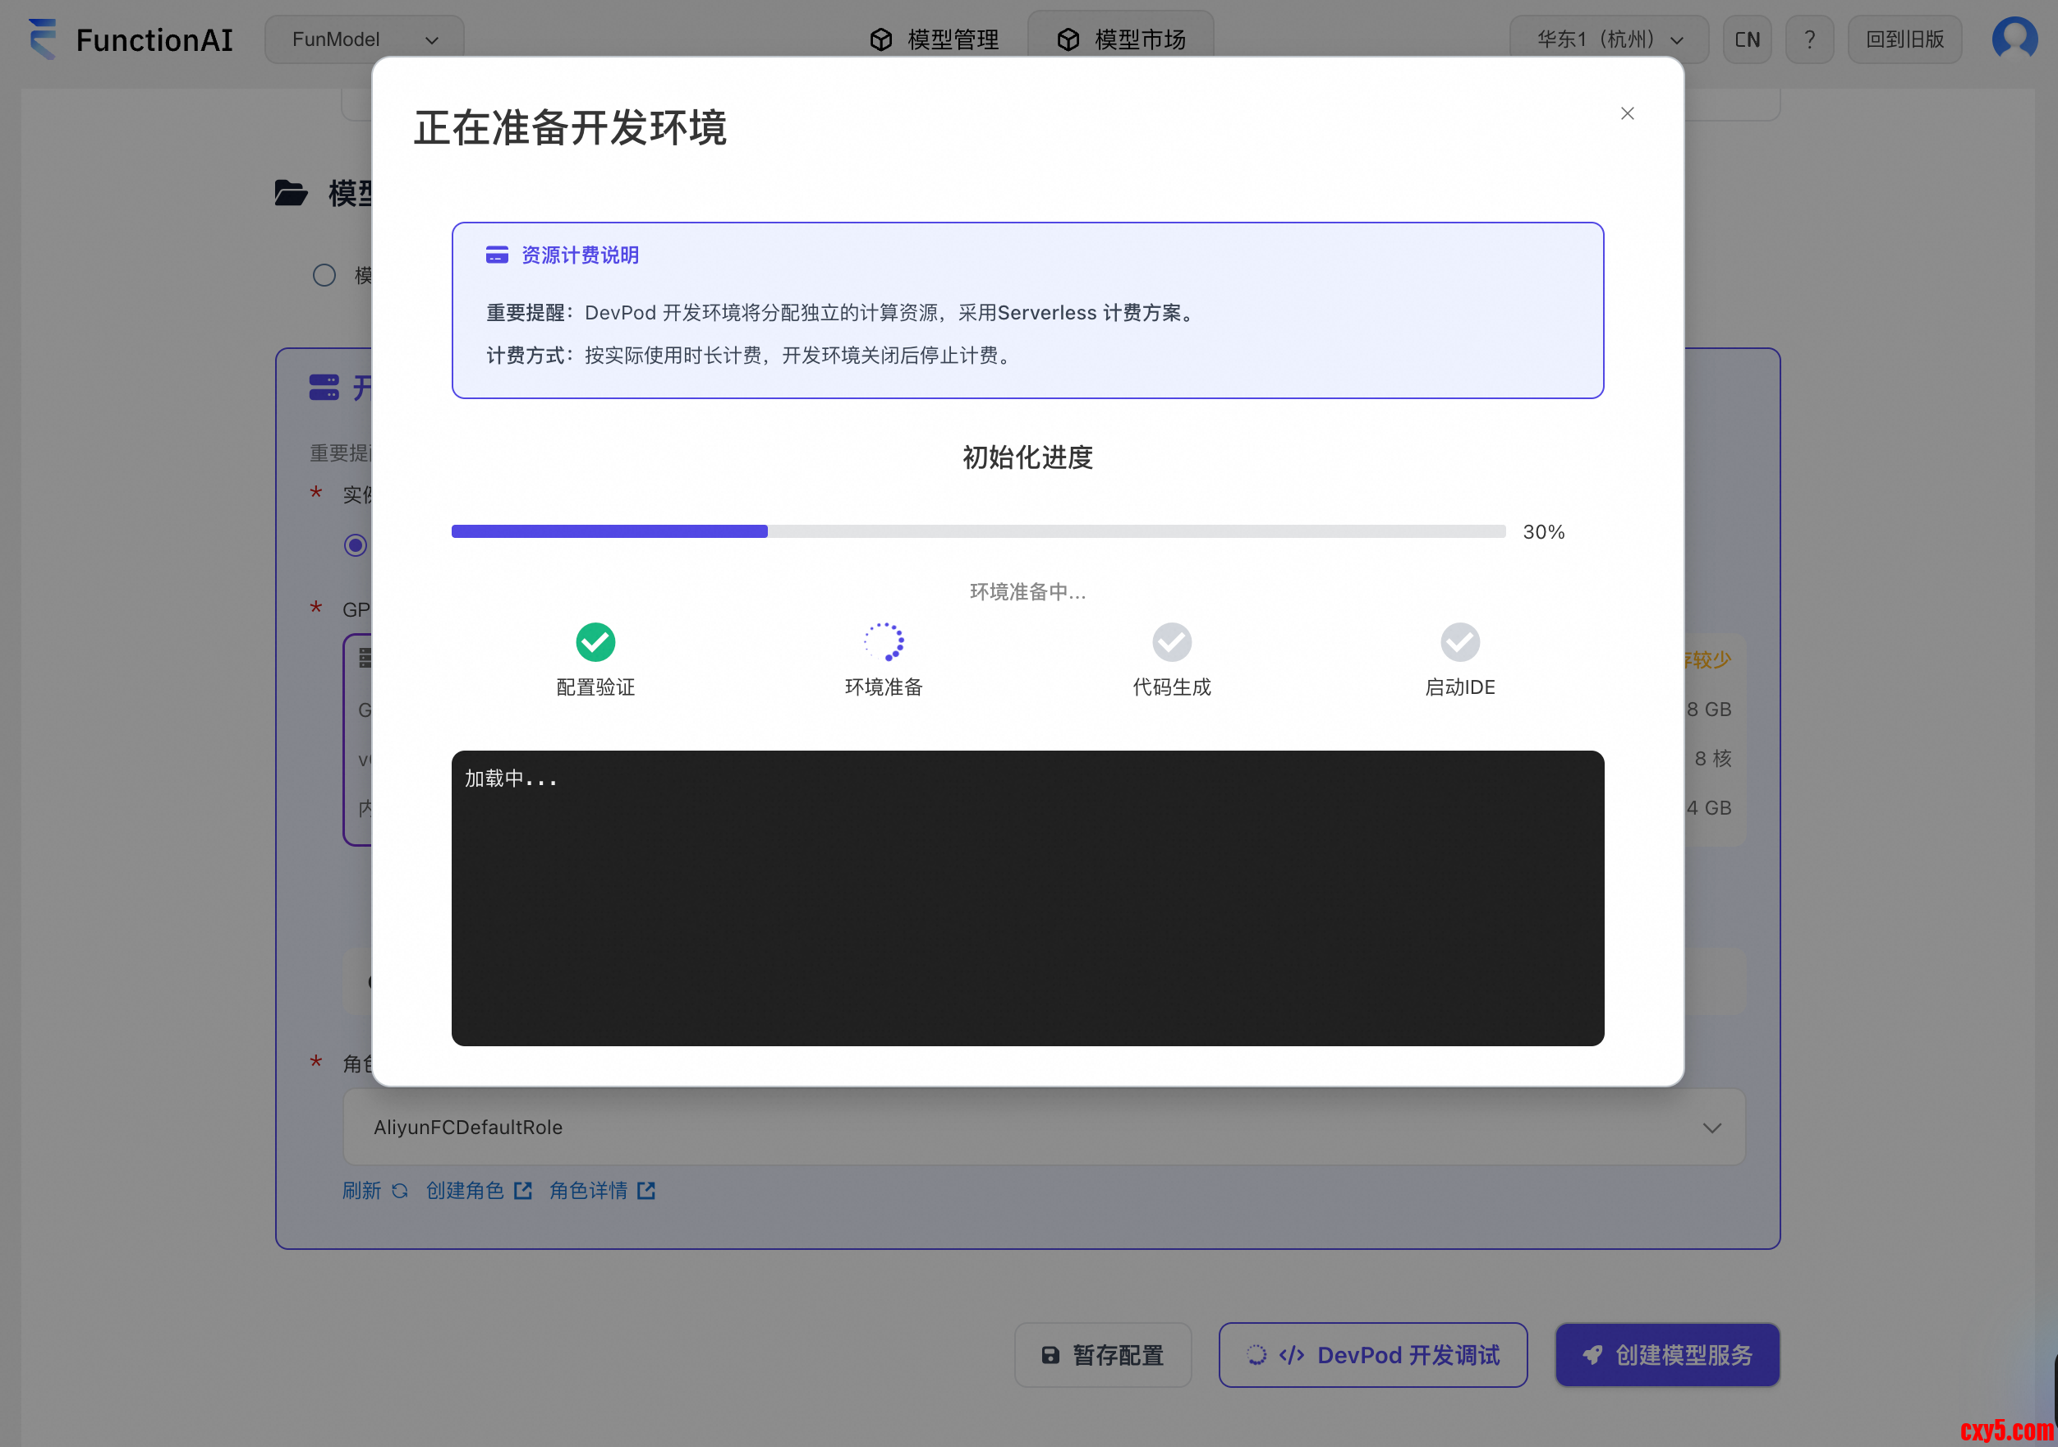Image resolution: width=2058 pixels, height=1447 pixels.
Task: Click the 代码生成 step check icon
Action: click(x=1172, y=642)
